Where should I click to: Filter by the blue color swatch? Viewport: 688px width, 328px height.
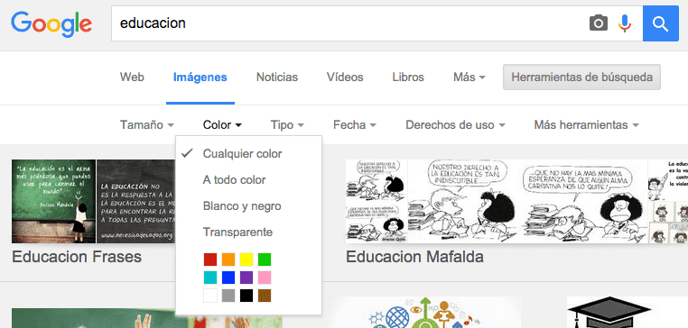(x=228, y=278)
